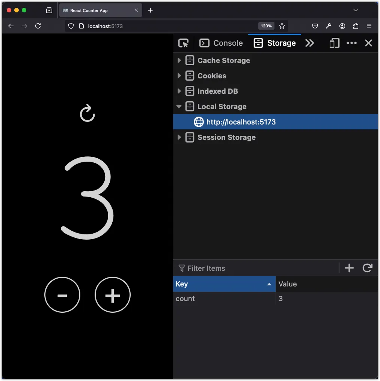Select the React Counter App browser tab

[101, 10]
